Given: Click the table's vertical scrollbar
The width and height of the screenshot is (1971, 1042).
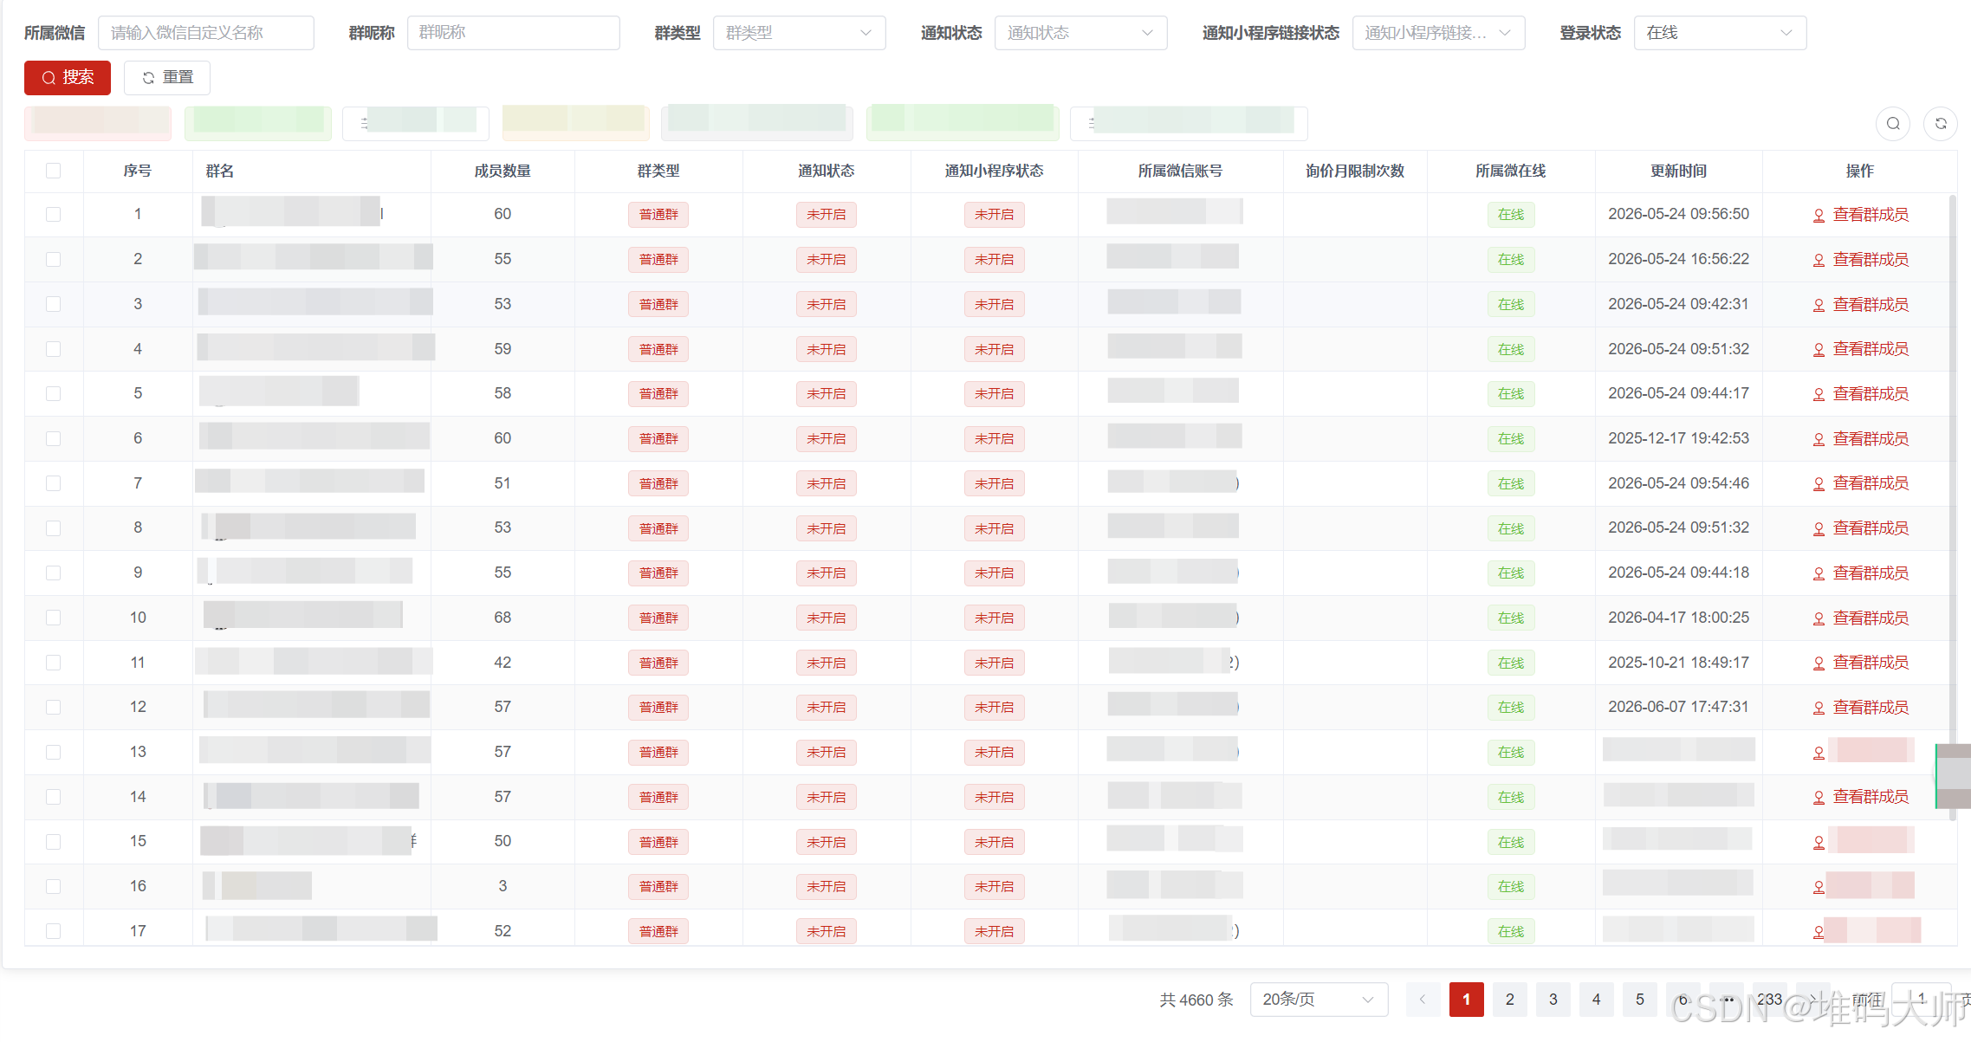Looking at the screenshot, I should (x=1952, y=507).
